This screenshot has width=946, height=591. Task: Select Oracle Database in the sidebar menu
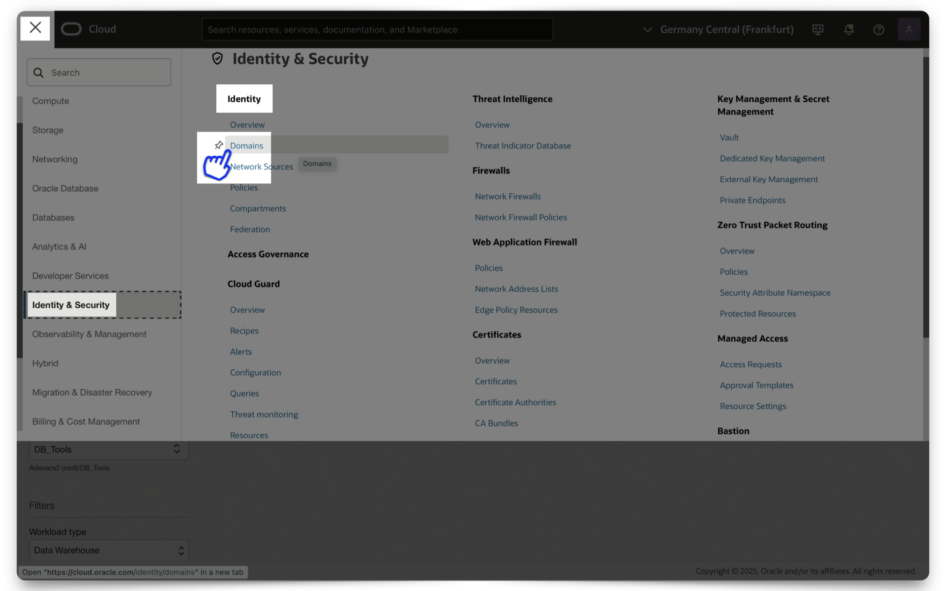tap(65, 188)
